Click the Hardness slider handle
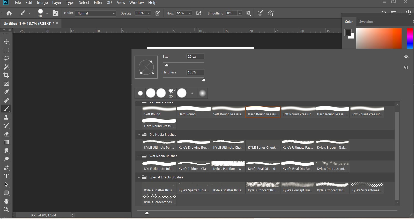This screenshot has height=219, width=414. click(204, 80)
